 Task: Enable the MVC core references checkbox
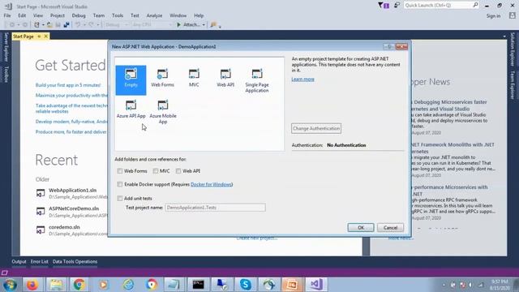156,171
